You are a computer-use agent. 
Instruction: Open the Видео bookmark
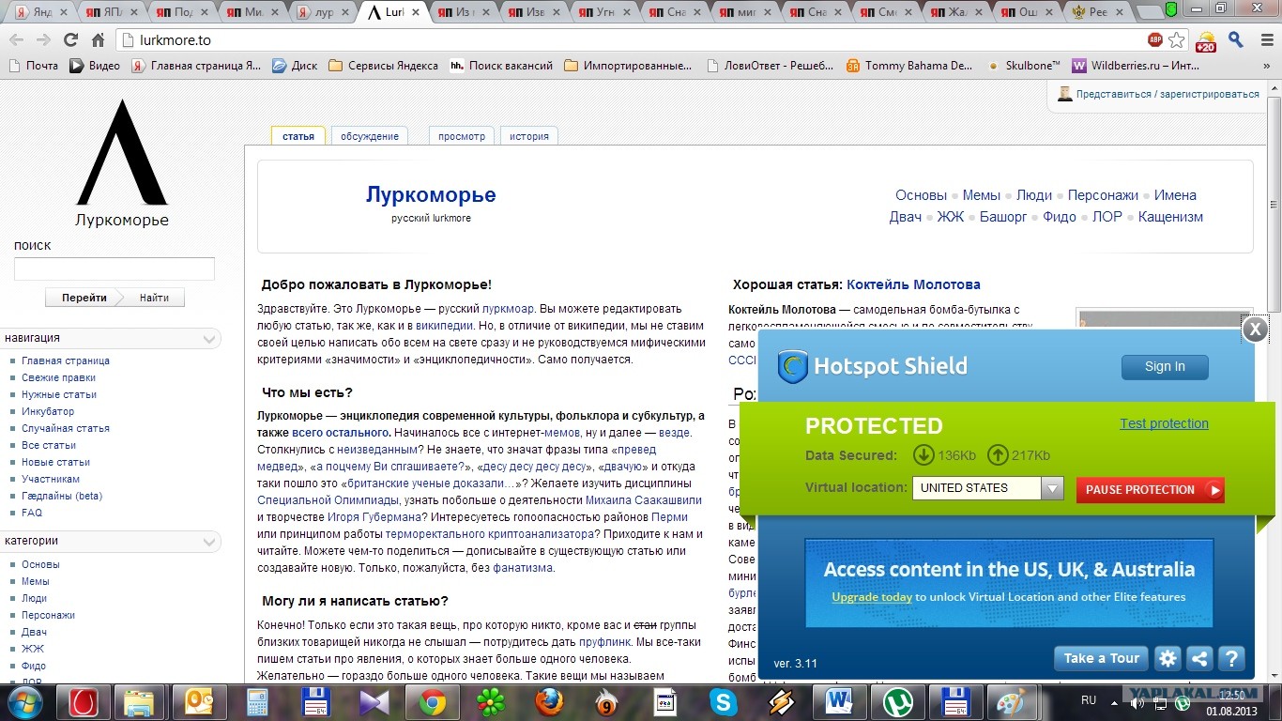[95, 66]
